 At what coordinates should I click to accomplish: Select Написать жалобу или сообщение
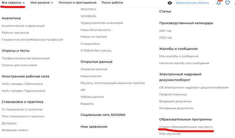coord(184,63)
